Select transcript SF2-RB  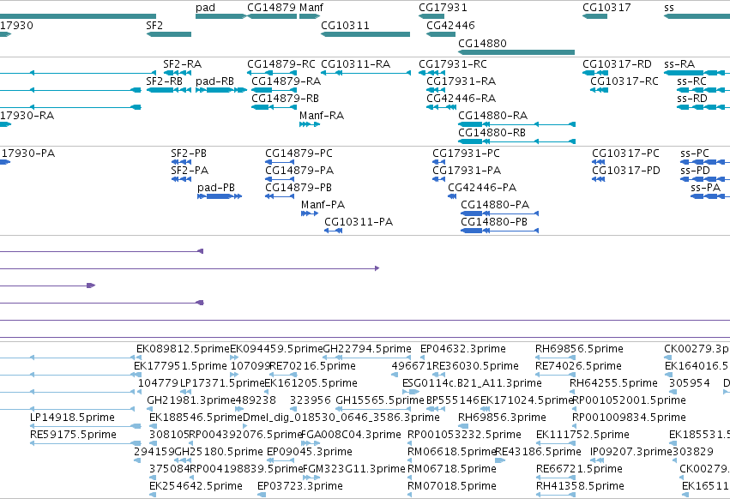pos(168,90)
